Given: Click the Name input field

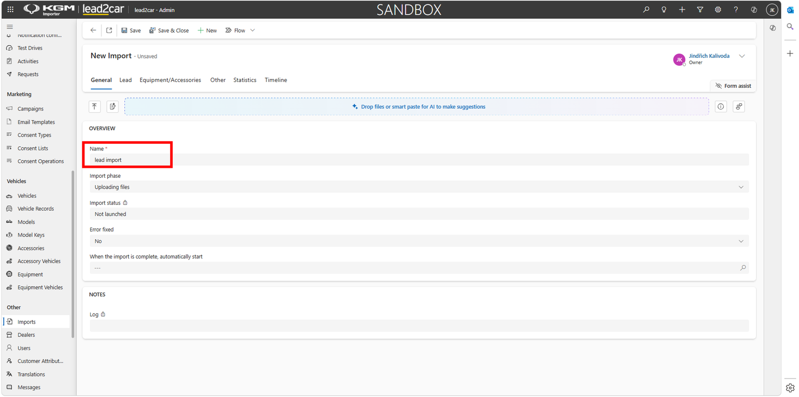Looking at the screenshot, I should coord(419,160).
